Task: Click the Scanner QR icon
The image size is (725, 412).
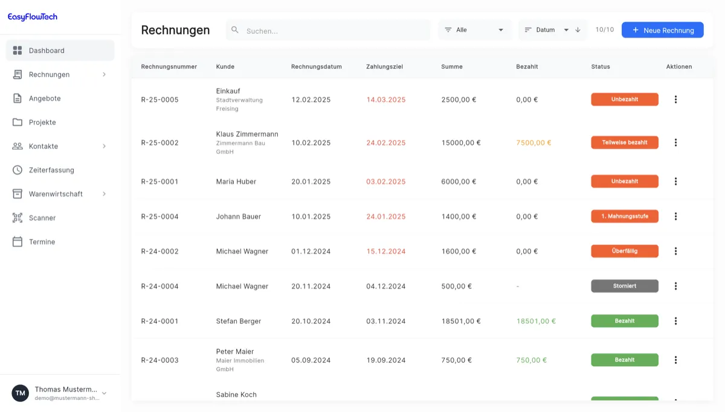Action: (18, 218)
